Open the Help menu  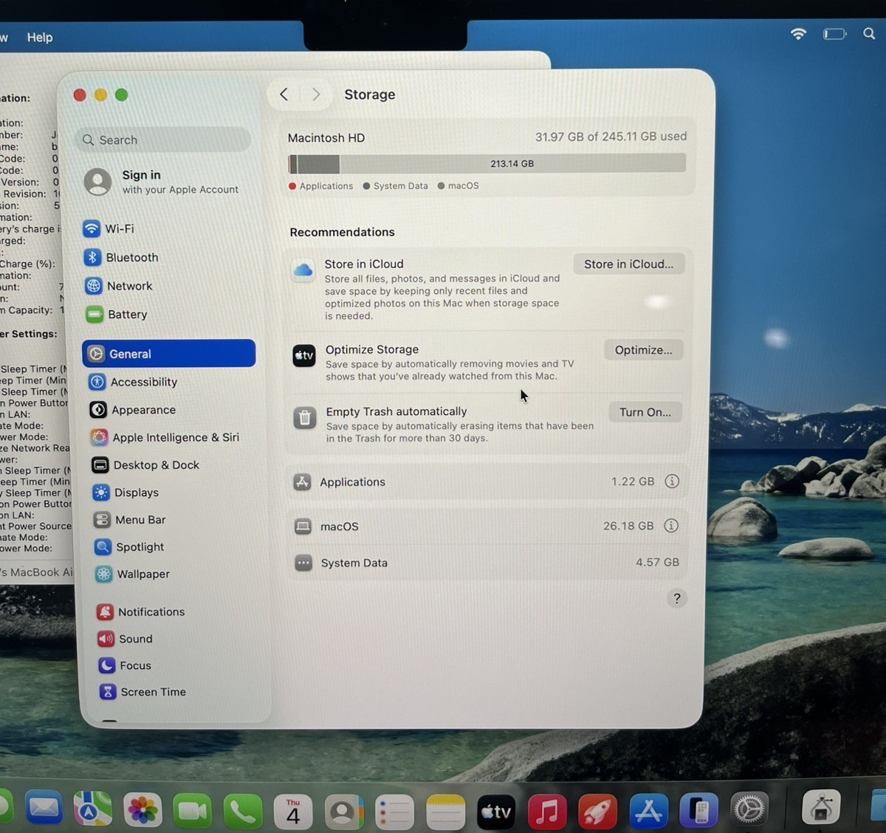point(40,37)
